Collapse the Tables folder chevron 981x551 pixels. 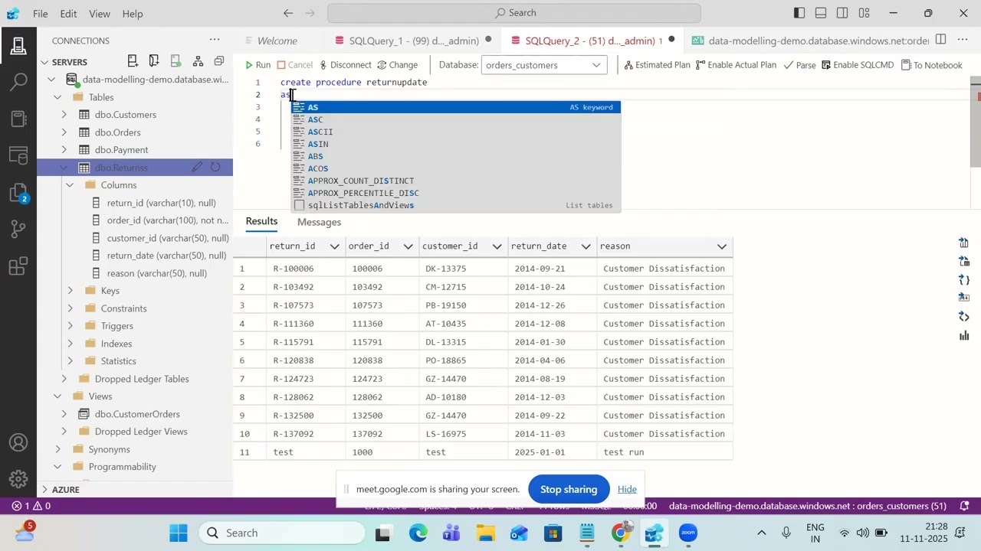(57, 97)
